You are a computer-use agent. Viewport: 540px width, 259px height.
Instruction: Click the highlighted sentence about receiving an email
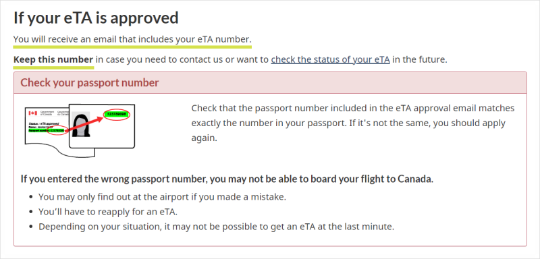click(x=132, y=40)
